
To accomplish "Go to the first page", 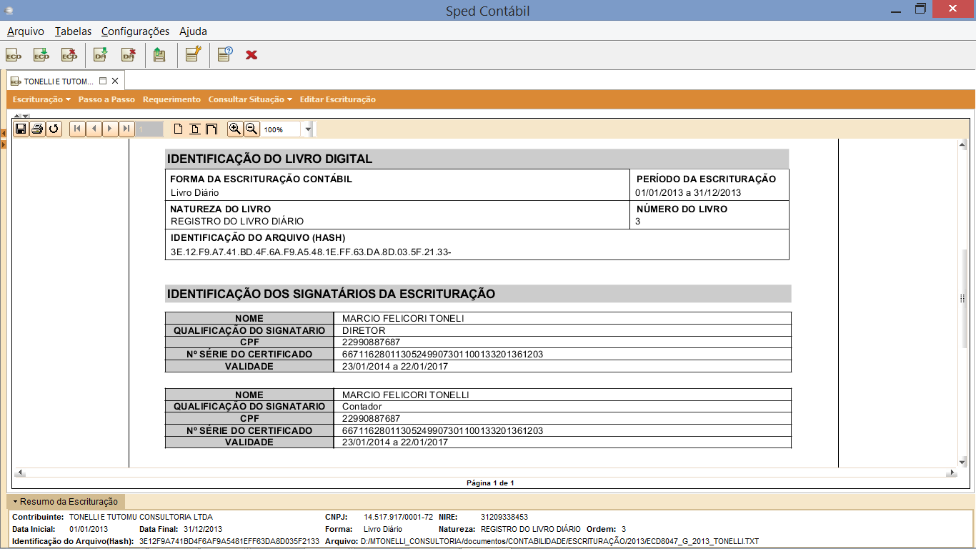I will 77,129.
